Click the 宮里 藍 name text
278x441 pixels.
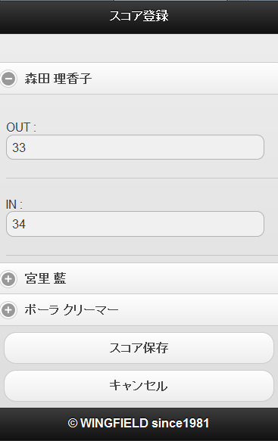[x=45, y=278]
